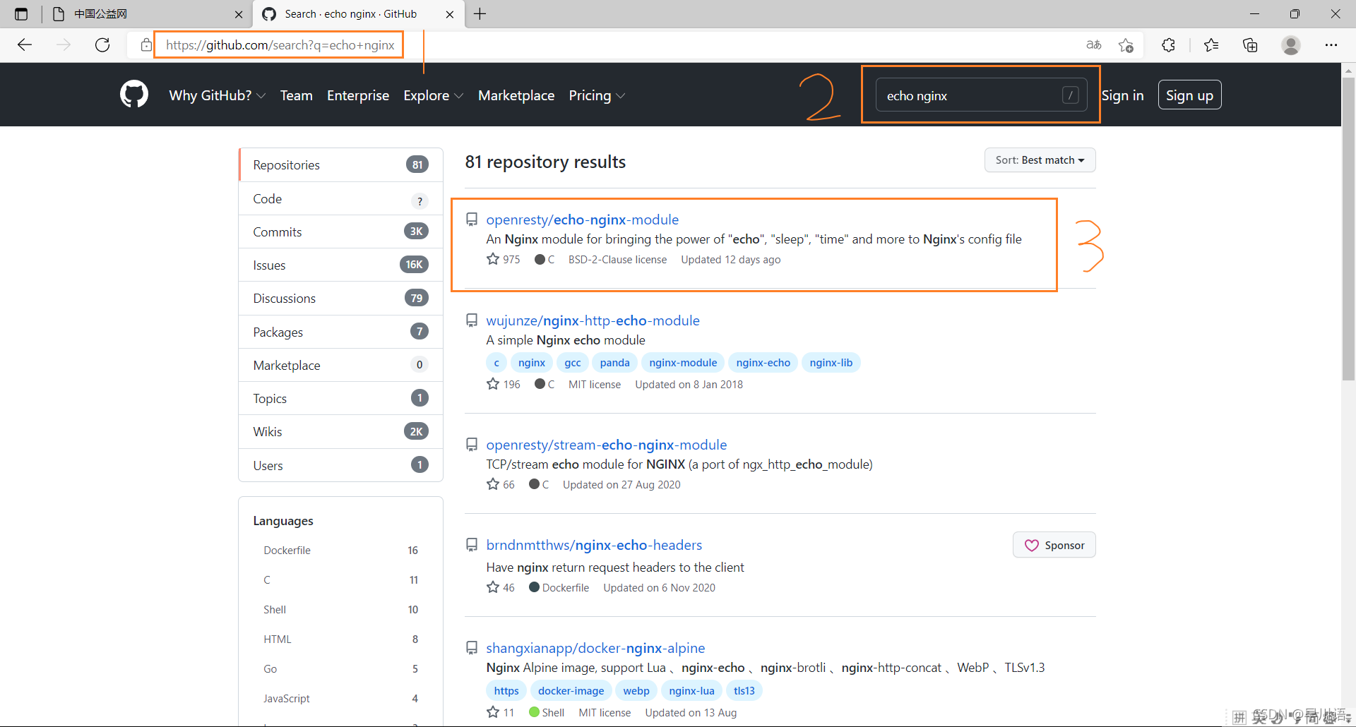This screenshot has height=727, width=1356.
Task: Select Topics filter in sidebar
Action: (341, 398)
